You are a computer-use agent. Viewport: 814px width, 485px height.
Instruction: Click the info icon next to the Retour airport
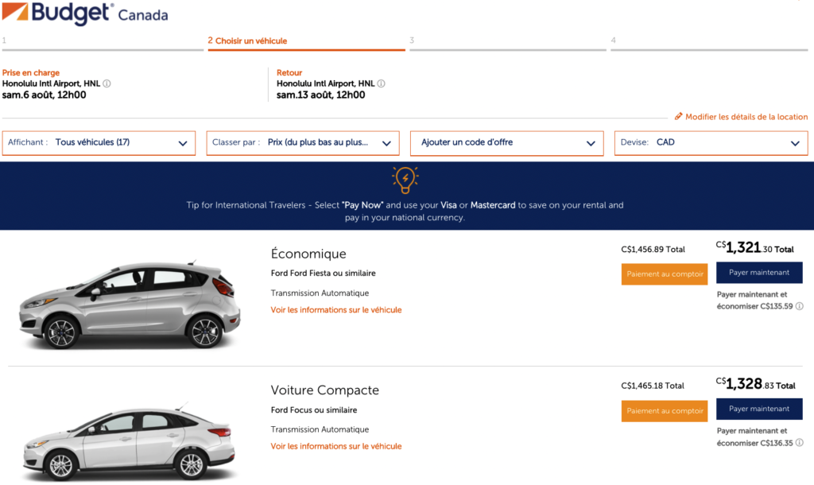pyautogui.click(x=381, y=83)
